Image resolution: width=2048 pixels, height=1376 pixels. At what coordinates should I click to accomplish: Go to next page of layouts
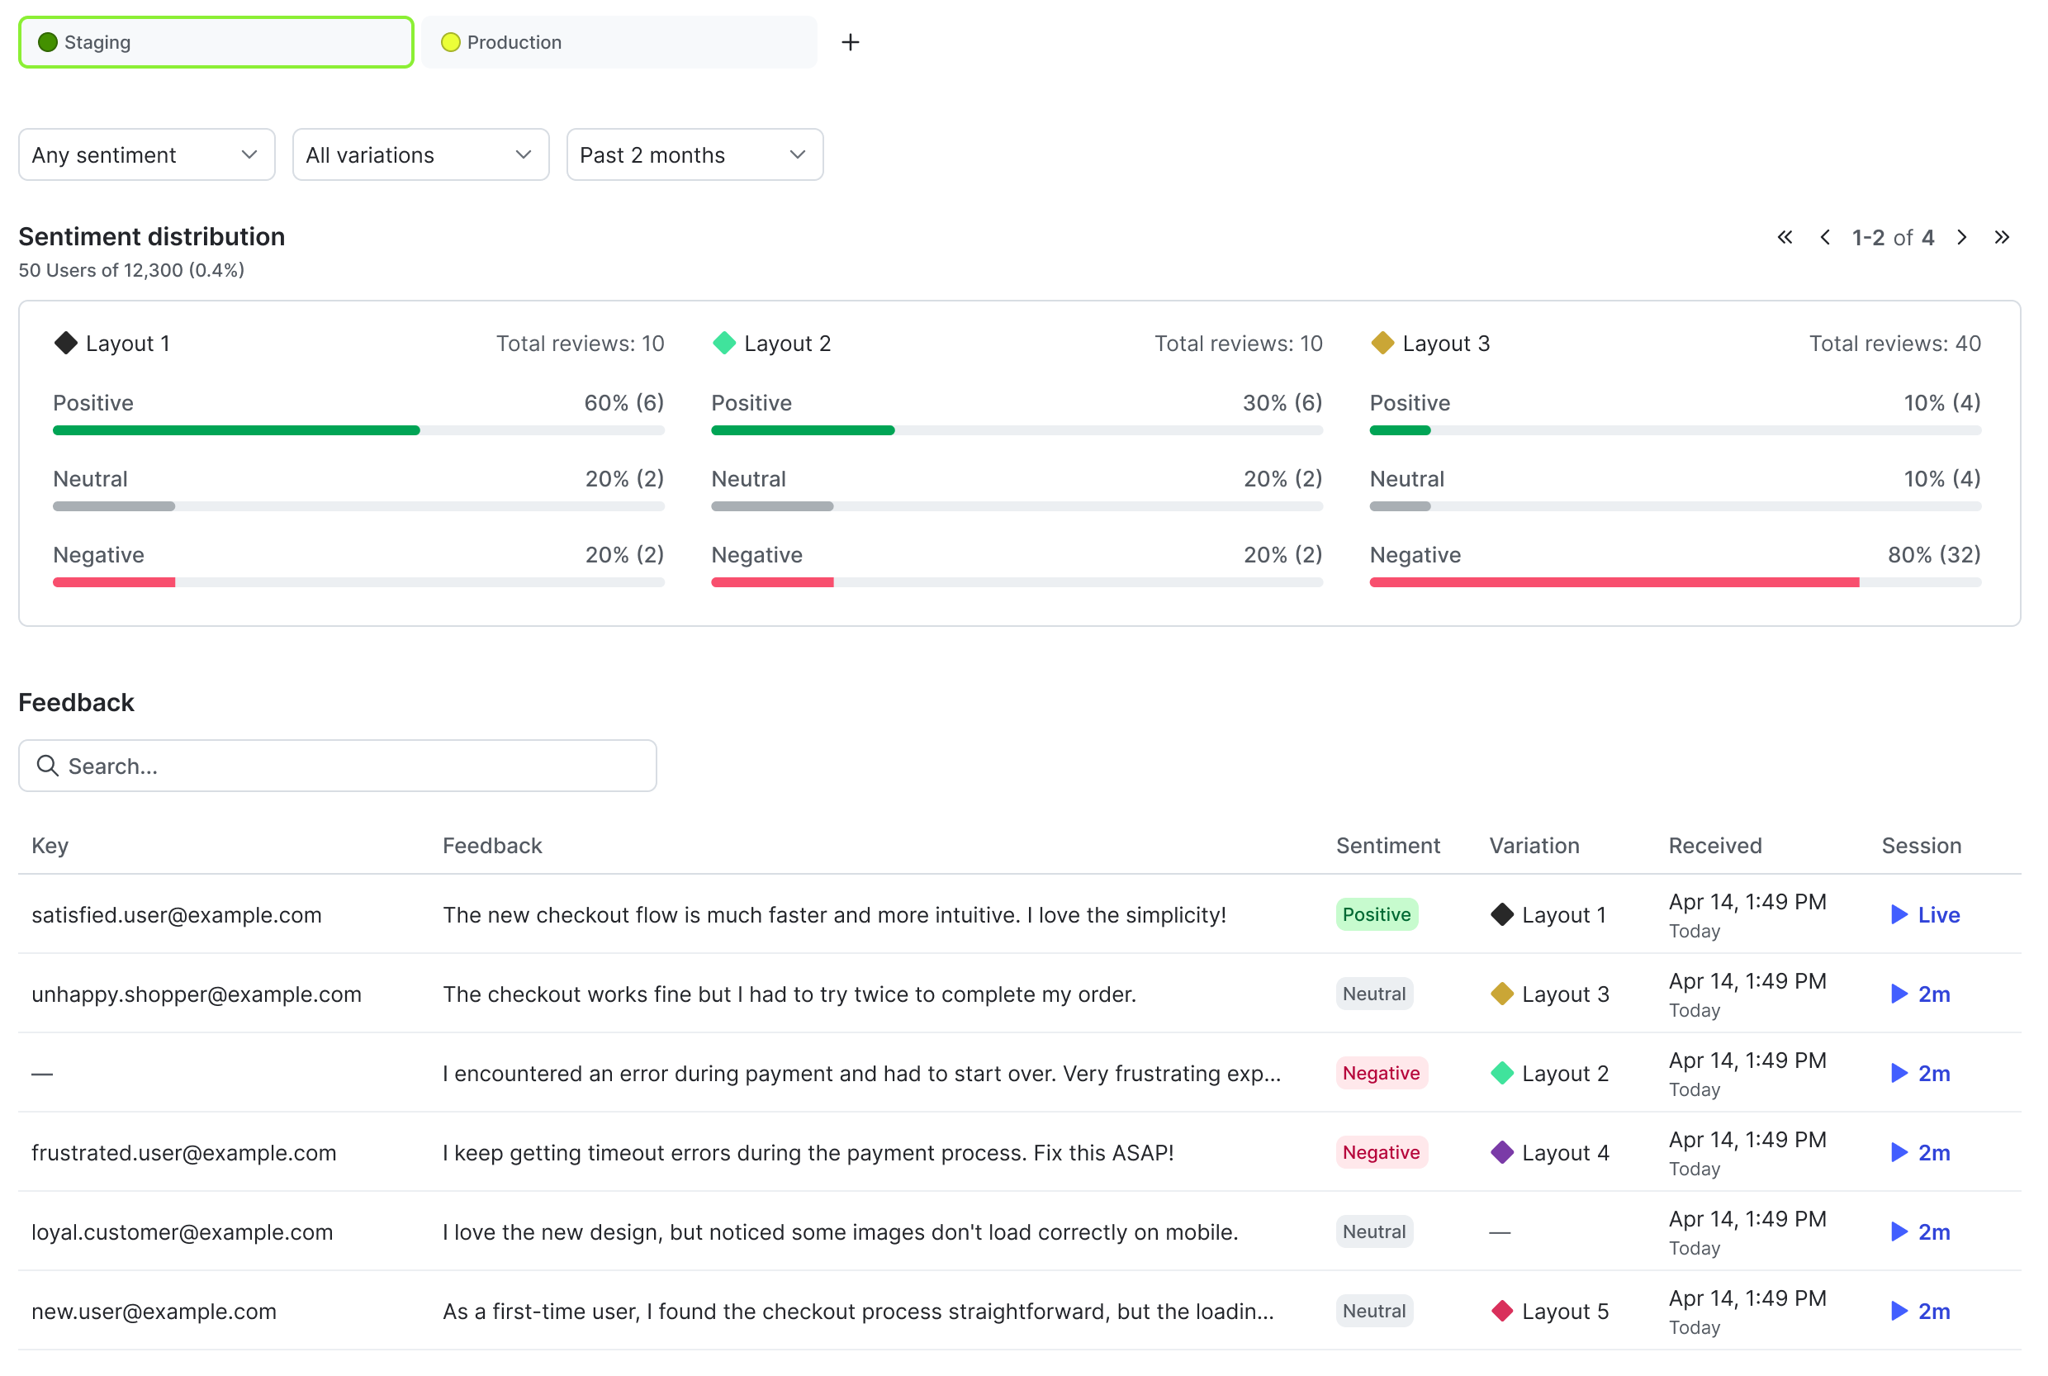point(1961,238)
